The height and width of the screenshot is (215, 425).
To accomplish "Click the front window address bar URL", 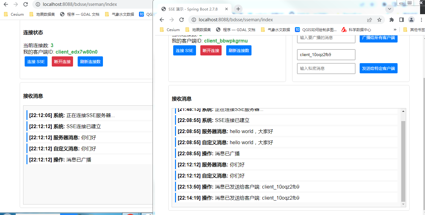I will [236, 20].
